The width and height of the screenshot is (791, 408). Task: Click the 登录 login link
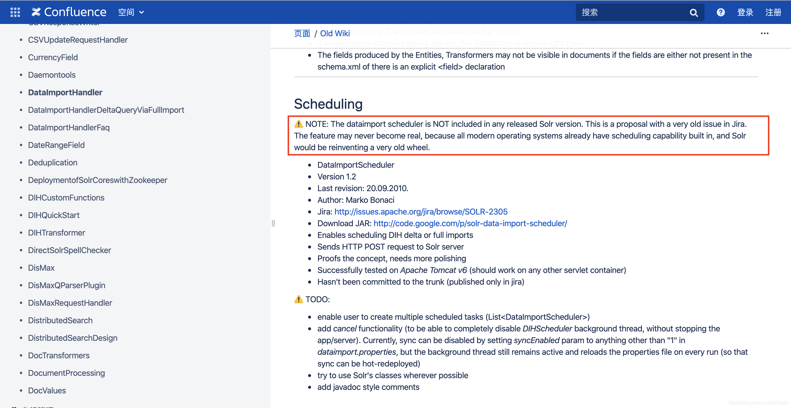tap(745, 12)
